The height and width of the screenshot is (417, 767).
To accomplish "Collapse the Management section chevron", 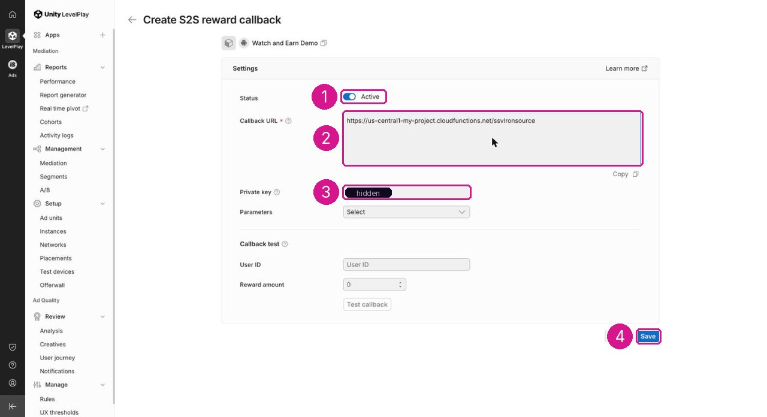I will click(x=102, y=149).
